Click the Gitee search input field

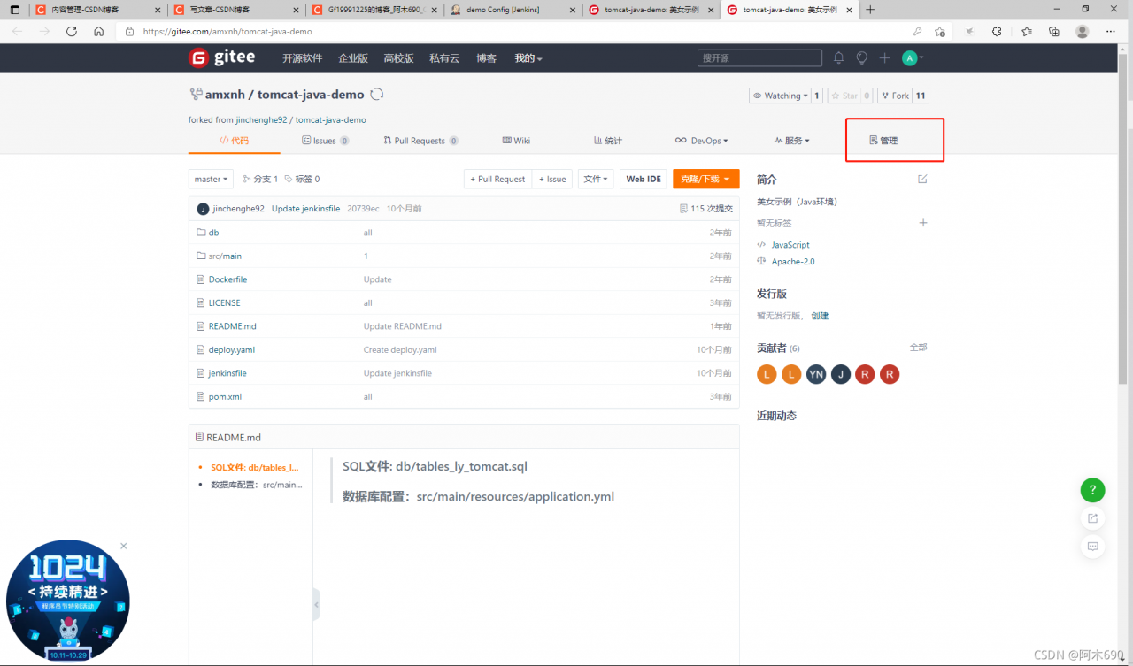[x=759, y=58]
